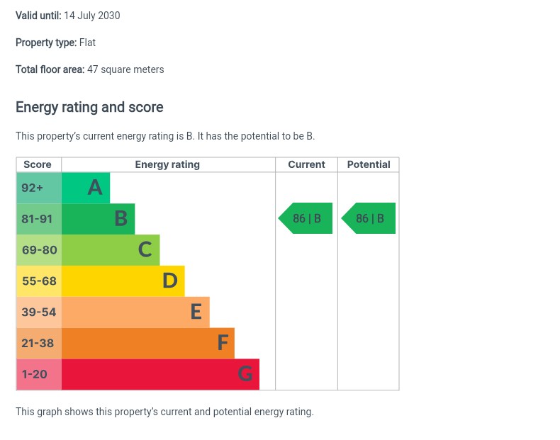Click the B rating bar
The height and width of the screenshot is (440, 560).
[98, 219]
